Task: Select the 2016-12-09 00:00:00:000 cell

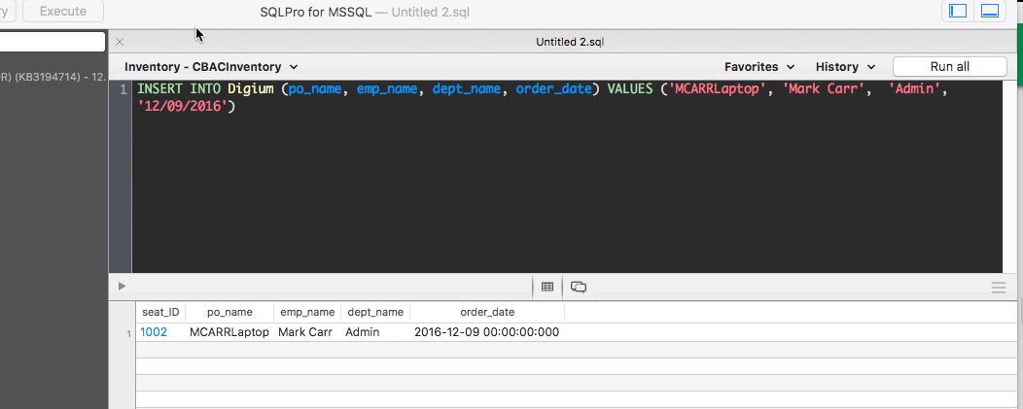Action: click(487, 332)
